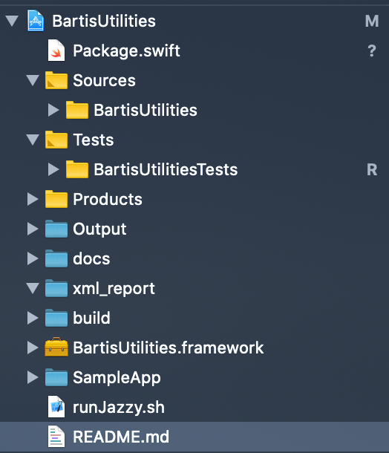Click the toolbox icon for BartisUtilities.framework
This screenshot has width=389, height=453.
click(56, 347)
